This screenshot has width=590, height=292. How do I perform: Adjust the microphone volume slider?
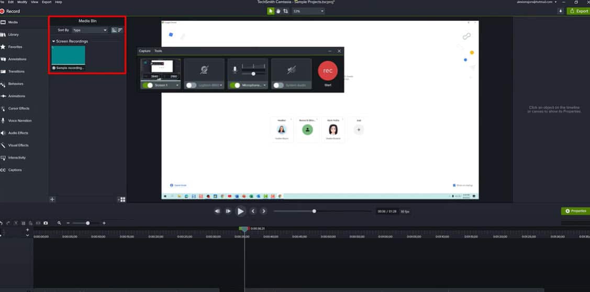[x=253, y=74]
